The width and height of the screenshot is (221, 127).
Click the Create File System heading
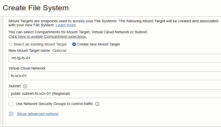pos(36,8)
